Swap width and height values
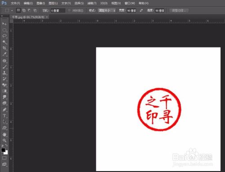The width and height of the screenshot is (225, 172). pos(141,10)
